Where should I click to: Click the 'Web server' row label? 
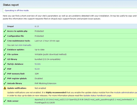click(x=13, y=101)
